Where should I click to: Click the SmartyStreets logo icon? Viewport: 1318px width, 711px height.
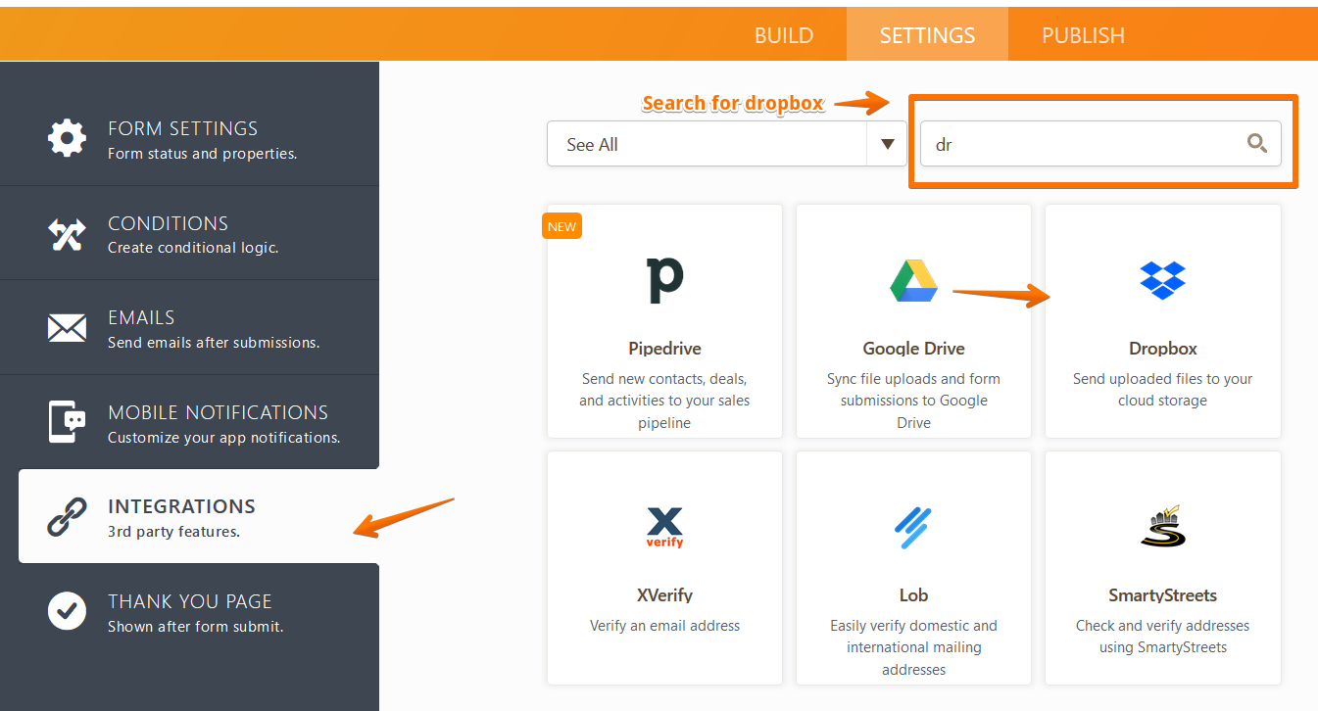(1162, 527)
